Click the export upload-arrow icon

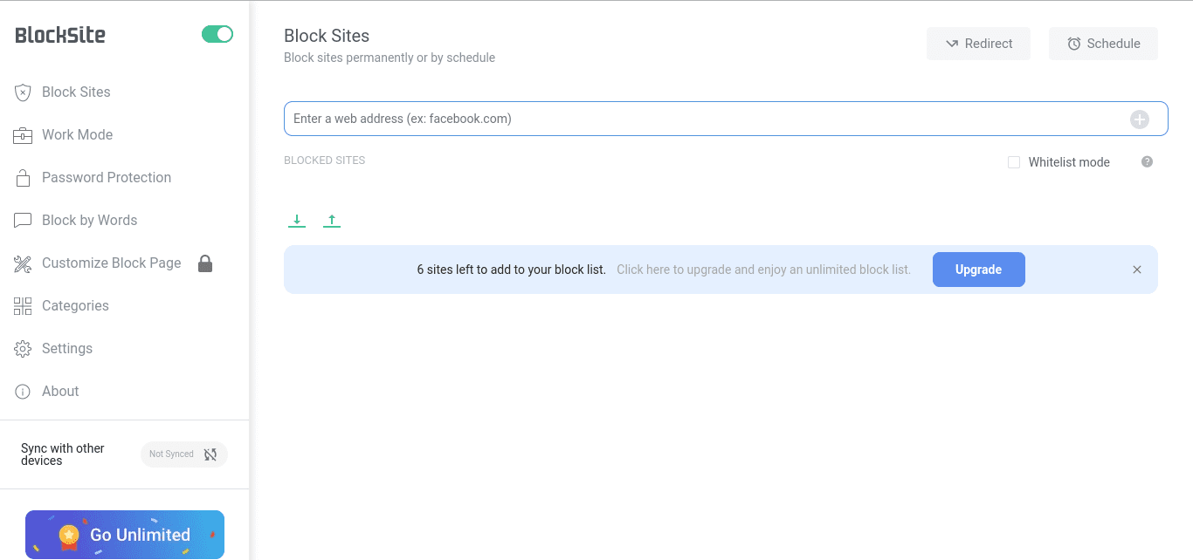(x=332, y=222)
